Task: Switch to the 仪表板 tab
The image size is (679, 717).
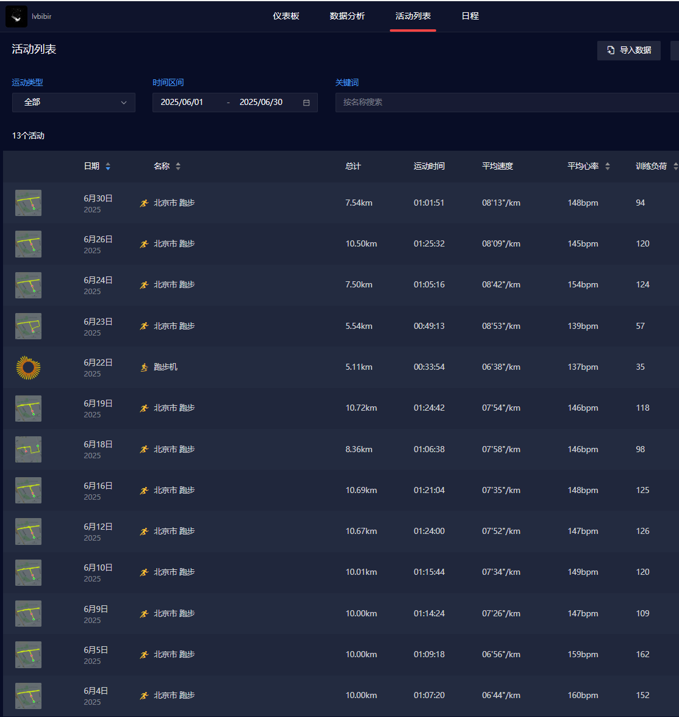Action: pyautogui.click(x=286, y=16)
